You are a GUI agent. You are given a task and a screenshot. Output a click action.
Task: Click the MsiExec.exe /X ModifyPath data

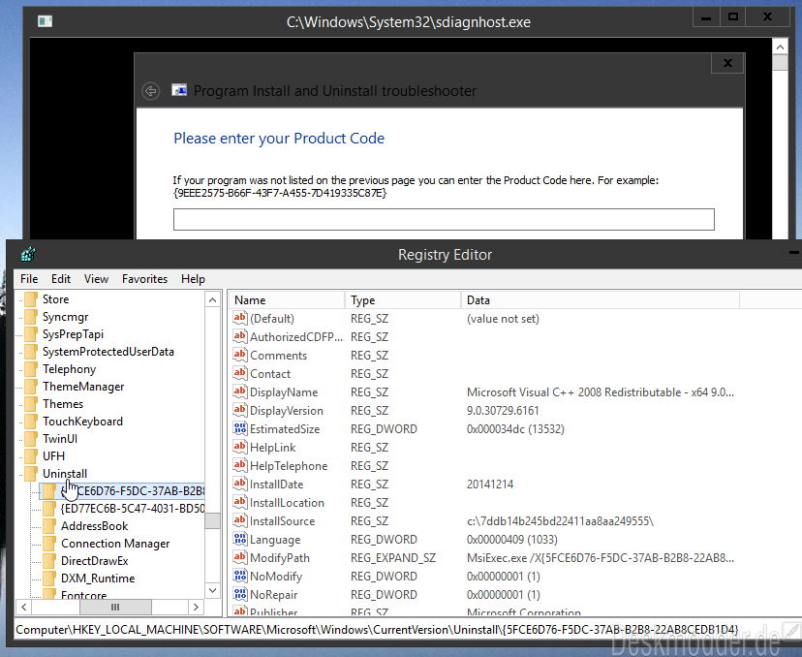coord(600,558)
